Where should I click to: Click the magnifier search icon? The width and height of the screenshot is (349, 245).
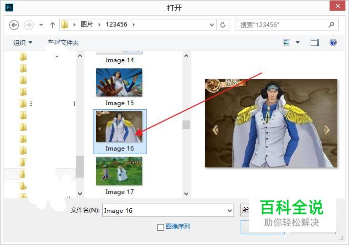pyautogui.click(x=331, y=24)
